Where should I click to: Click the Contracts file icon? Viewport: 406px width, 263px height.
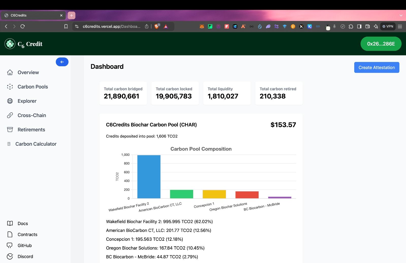pos(10,234)
